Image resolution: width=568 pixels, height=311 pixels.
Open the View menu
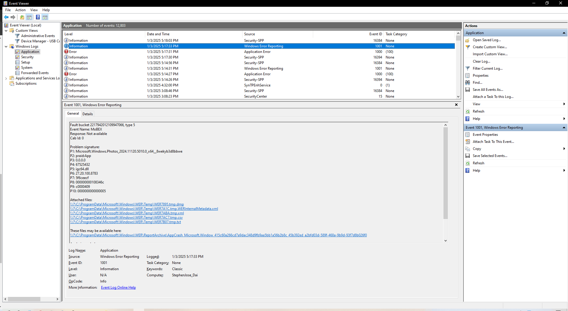(34, 10)
